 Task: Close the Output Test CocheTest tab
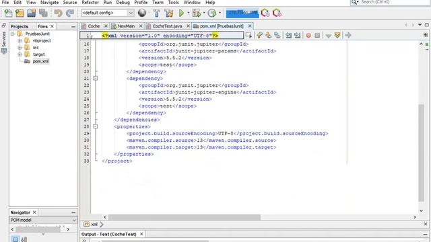(141, 234)
